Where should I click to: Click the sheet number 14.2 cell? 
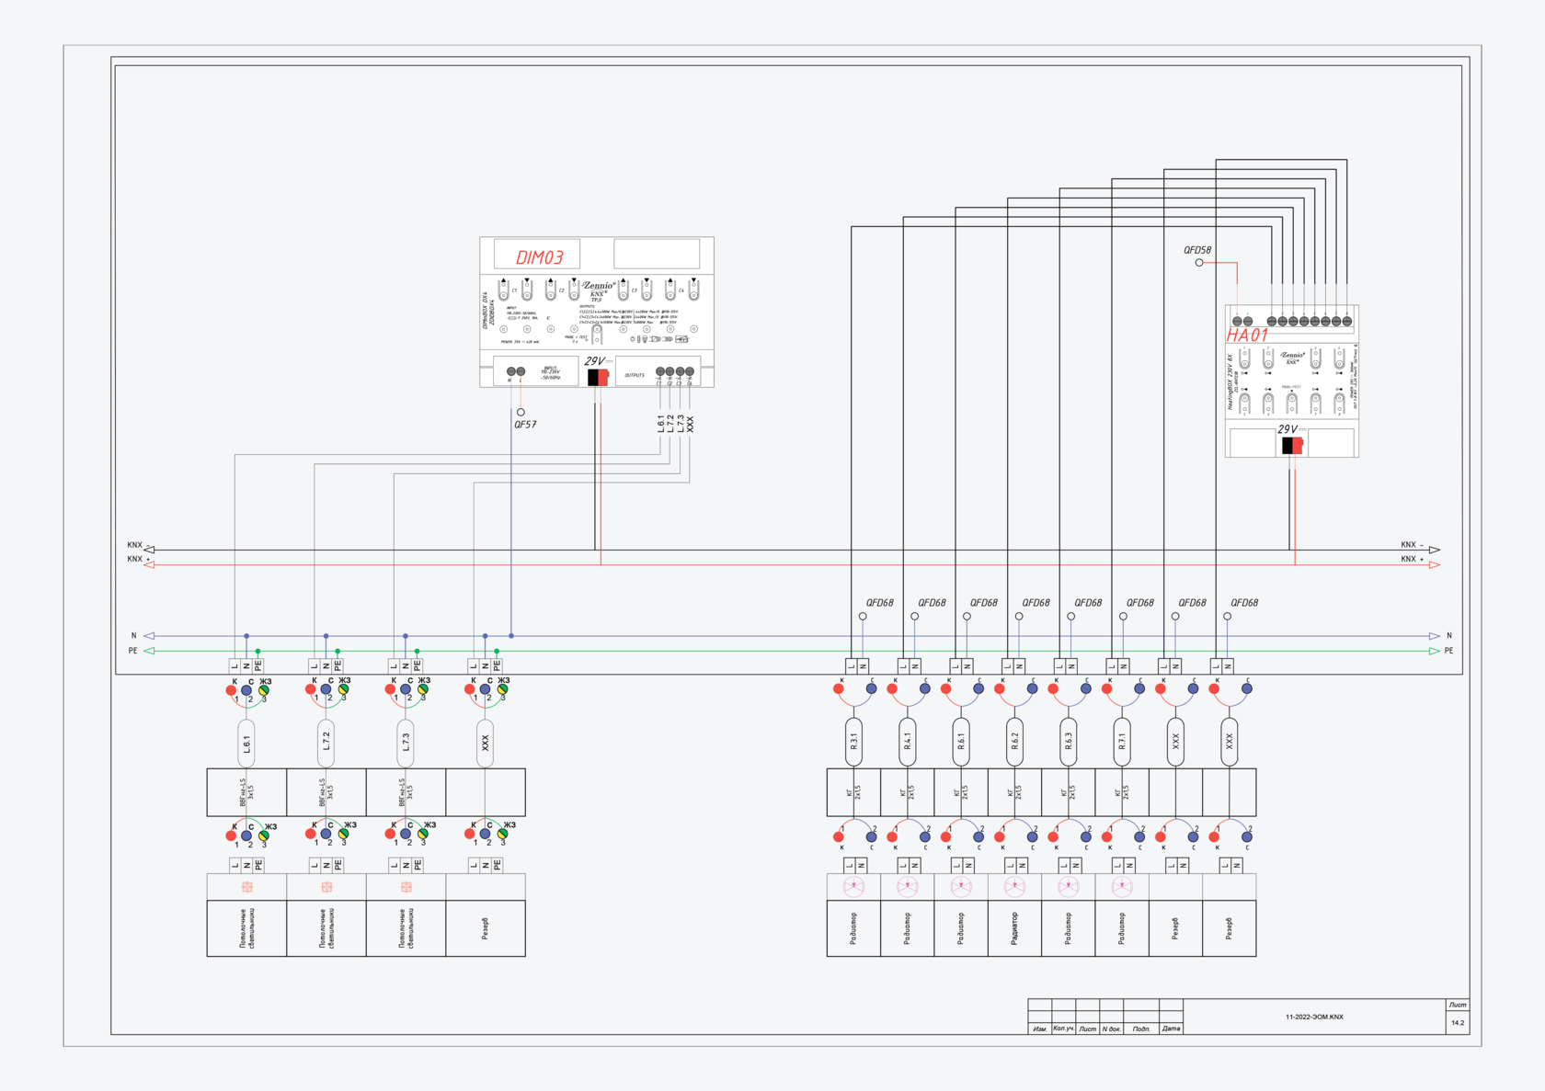click(x=1458, y=1022)
